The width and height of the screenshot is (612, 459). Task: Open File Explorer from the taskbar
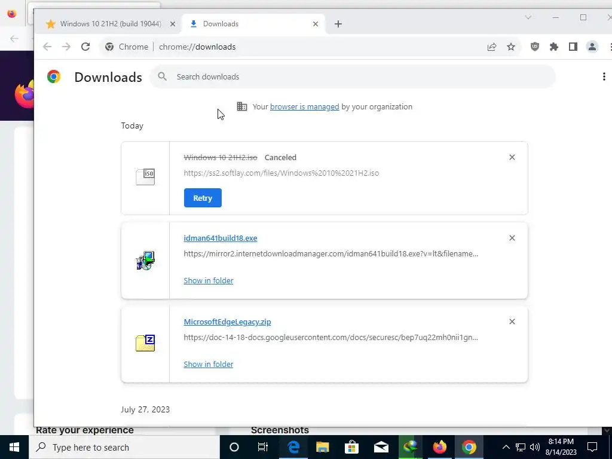[322, 447]
